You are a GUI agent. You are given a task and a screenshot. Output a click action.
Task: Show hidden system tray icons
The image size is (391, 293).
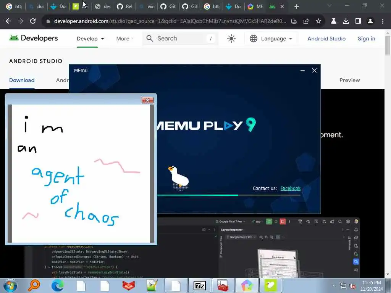click(x=334, y=286)
